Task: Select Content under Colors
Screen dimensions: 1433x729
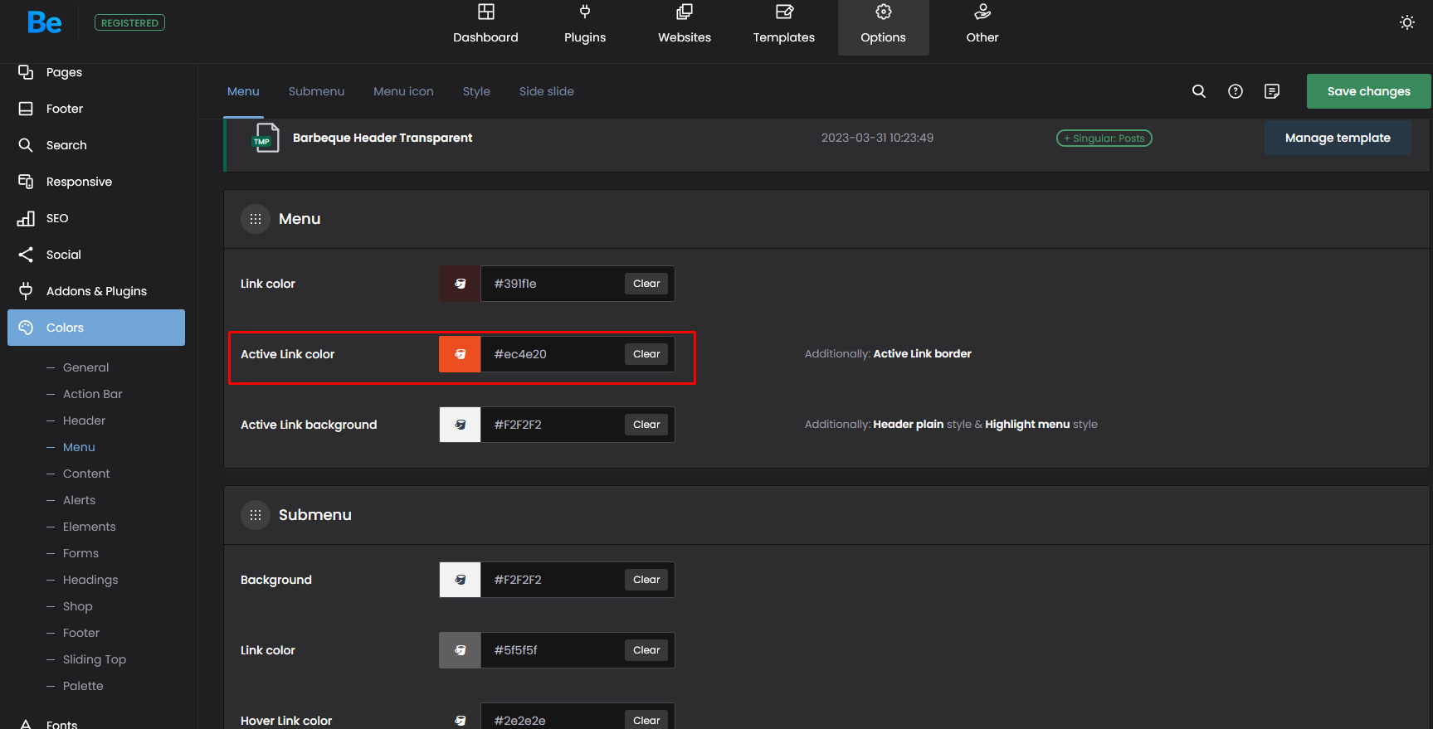Action: (86, 474)
